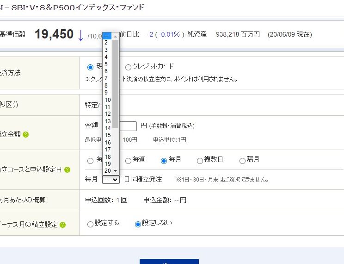The height and width of the screenshot is (264, 344).
Task: Click the dropdown list scrollbar thumb
Action: [116, 84]
